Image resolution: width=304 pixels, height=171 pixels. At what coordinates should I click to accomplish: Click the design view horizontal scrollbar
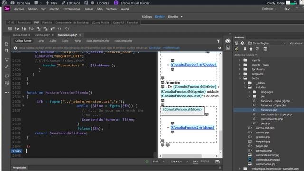point(182,156)
